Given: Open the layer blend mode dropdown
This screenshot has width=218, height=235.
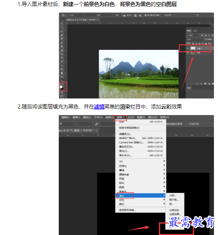Looking at the screenshot, I should (195, 39).
